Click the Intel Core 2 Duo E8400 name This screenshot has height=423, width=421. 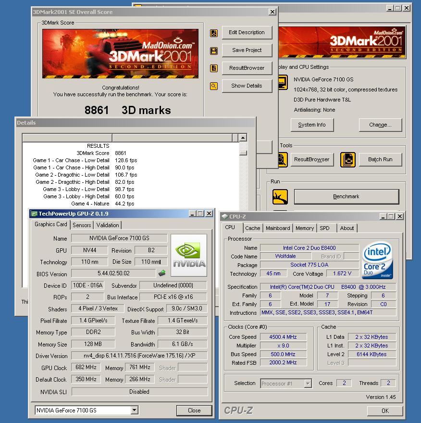(x=310, y=248)
